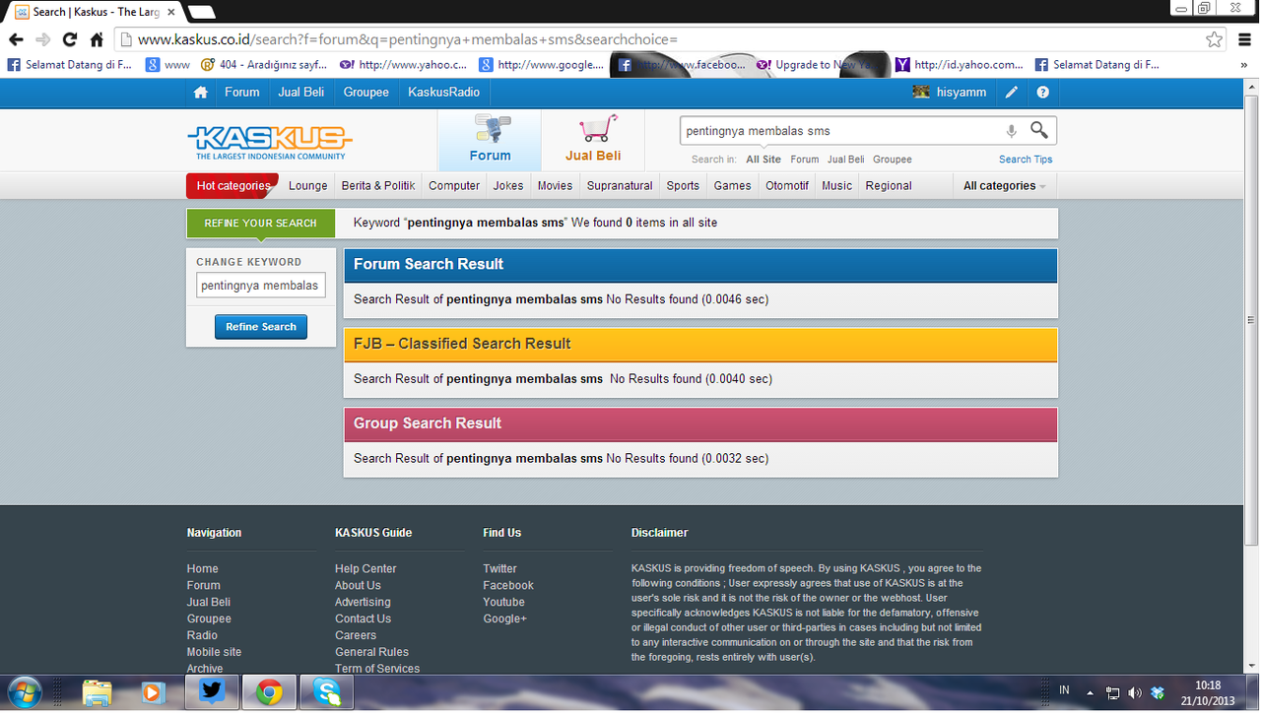Click the Refine Your Search green label
This screenshot has width=1261, height=716.
click(260, 224)
